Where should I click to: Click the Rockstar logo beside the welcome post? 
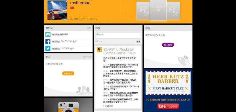pyautogui.click(x=99, y=50)
